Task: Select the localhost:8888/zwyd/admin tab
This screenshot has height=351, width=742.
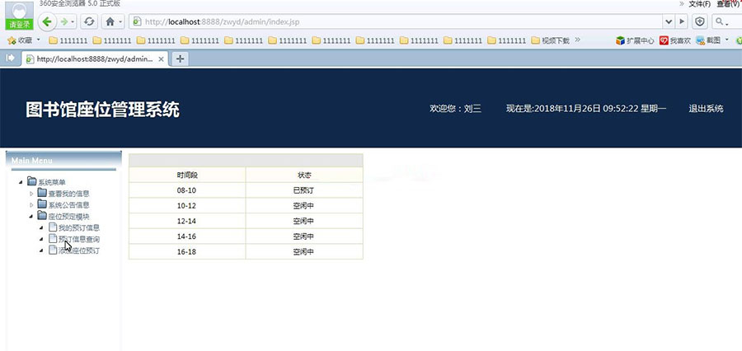Action: tap(95, 59)
